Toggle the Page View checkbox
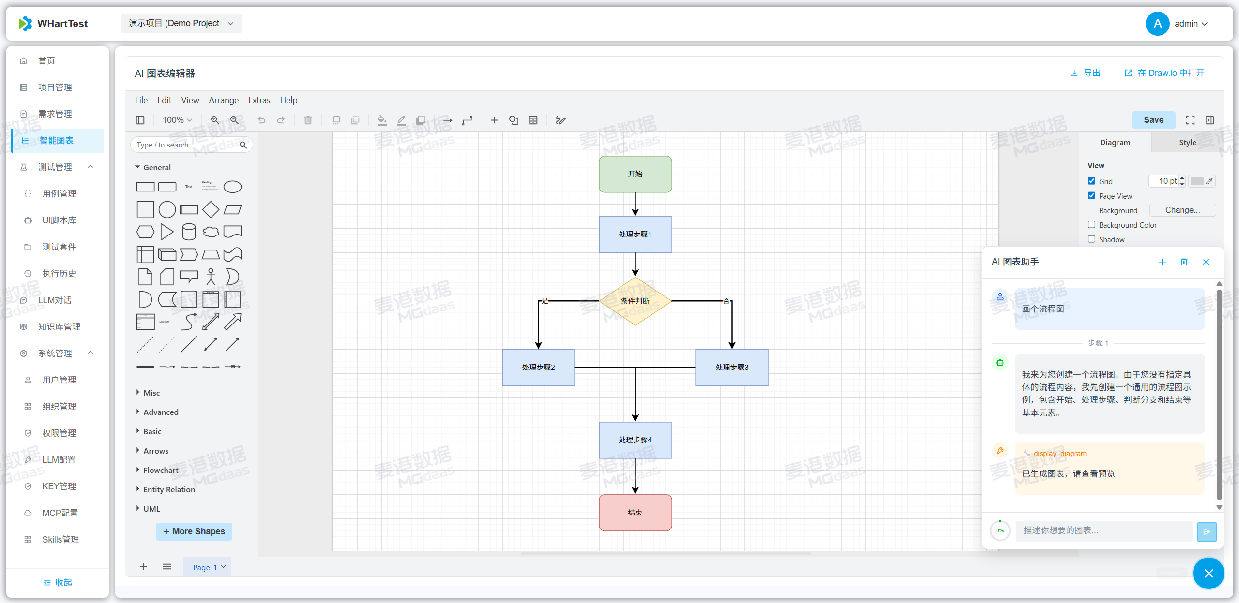 1091,196
